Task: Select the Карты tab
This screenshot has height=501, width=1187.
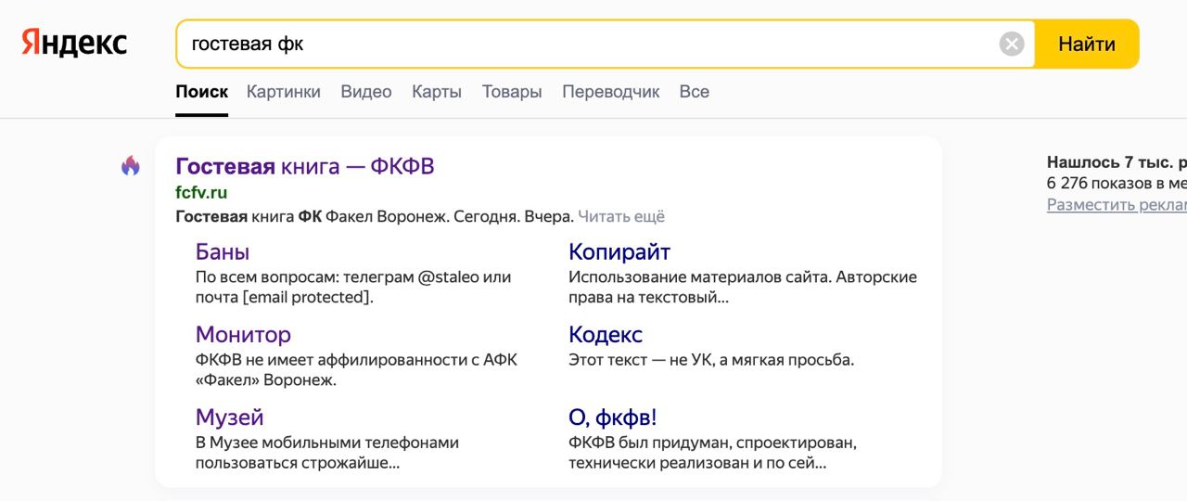Action: point(436,92)
